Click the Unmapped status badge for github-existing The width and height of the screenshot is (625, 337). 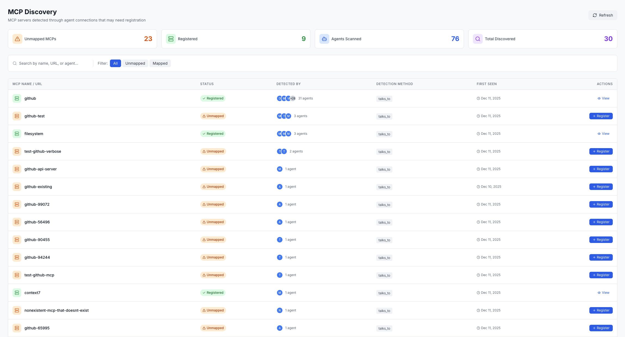pos(213,187)
